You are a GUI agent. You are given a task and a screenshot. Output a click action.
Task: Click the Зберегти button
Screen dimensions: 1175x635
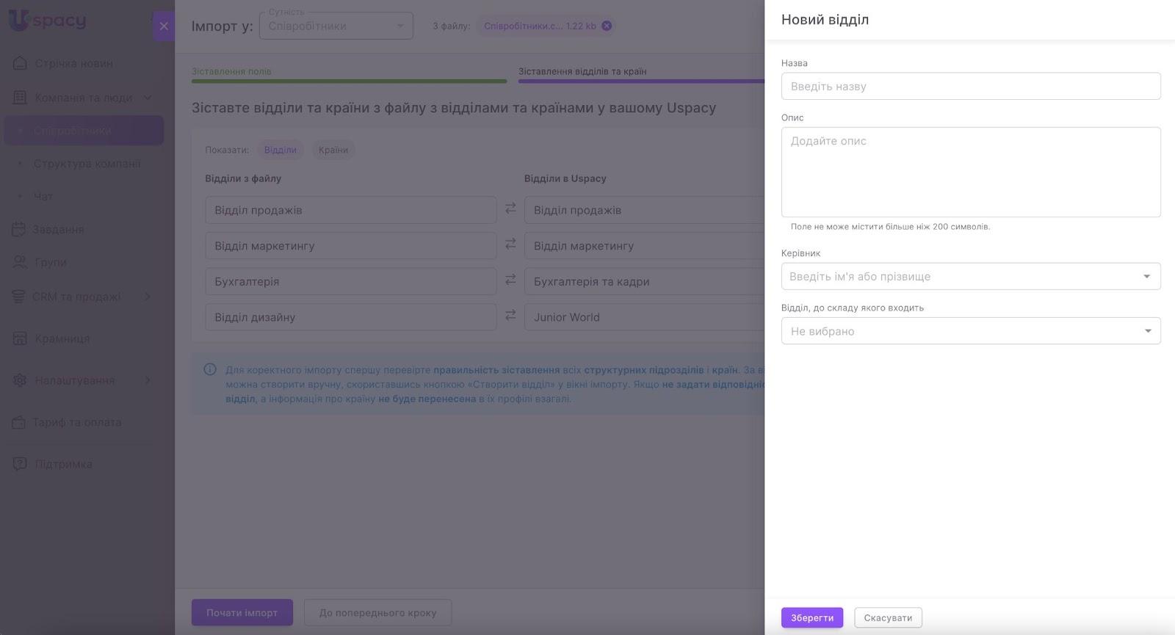811,617
